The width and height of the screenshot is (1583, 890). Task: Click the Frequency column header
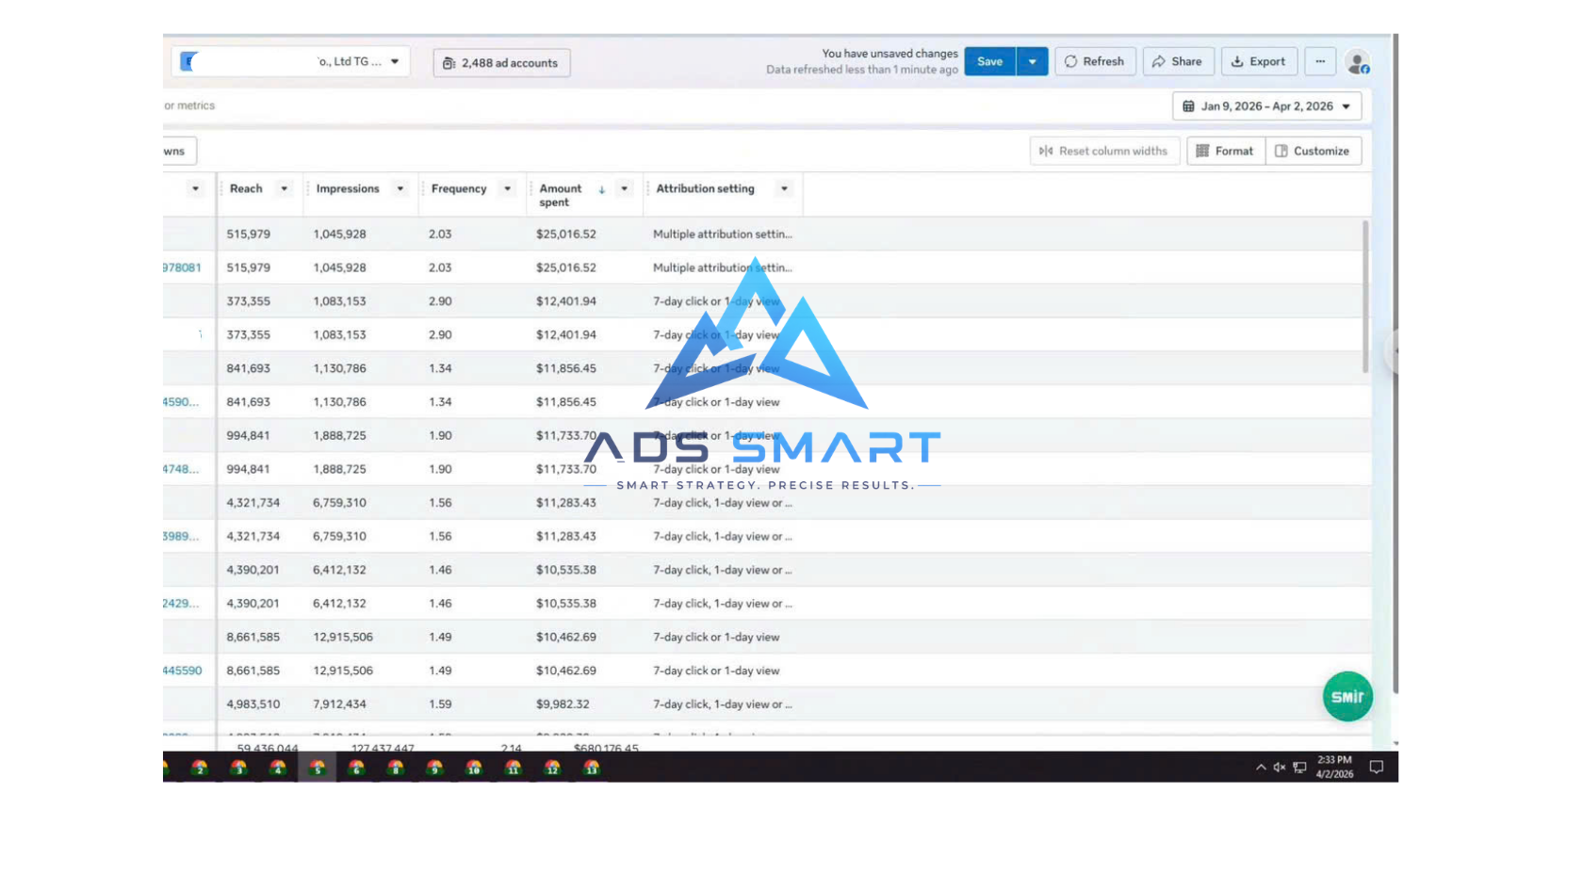pos(459,189)
